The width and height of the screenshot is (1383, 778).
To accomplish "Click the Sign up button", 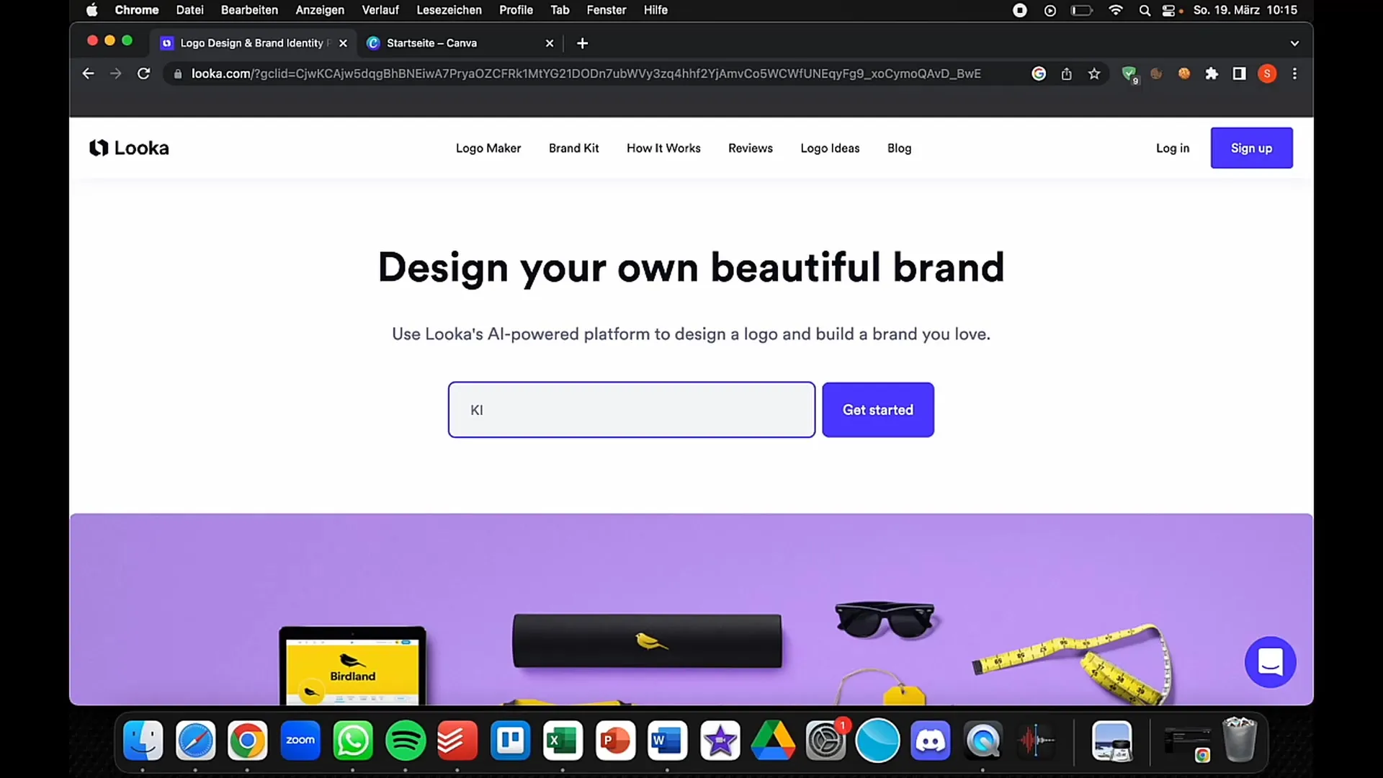I will 1251,148.
